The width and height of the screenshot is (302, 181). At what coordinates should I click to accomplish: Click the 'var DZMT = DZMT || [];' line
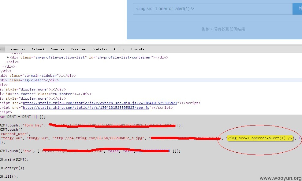pyautogui.click(x=23, y=117)
